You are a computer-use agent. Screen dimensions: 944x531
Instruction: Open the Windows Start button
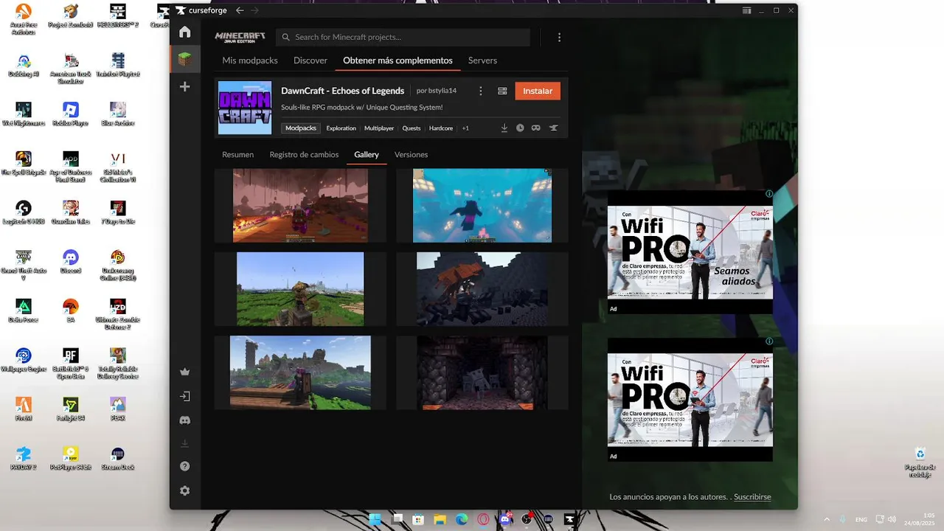pos(375,519)
